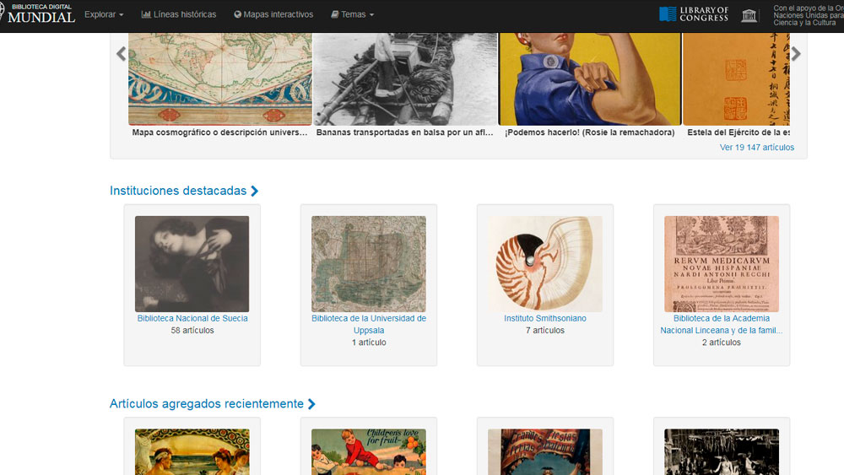Viewport: 844px width, 475px height.
Task: Open Artículos agregados recientemente section link
Action: tap(213, 403)
